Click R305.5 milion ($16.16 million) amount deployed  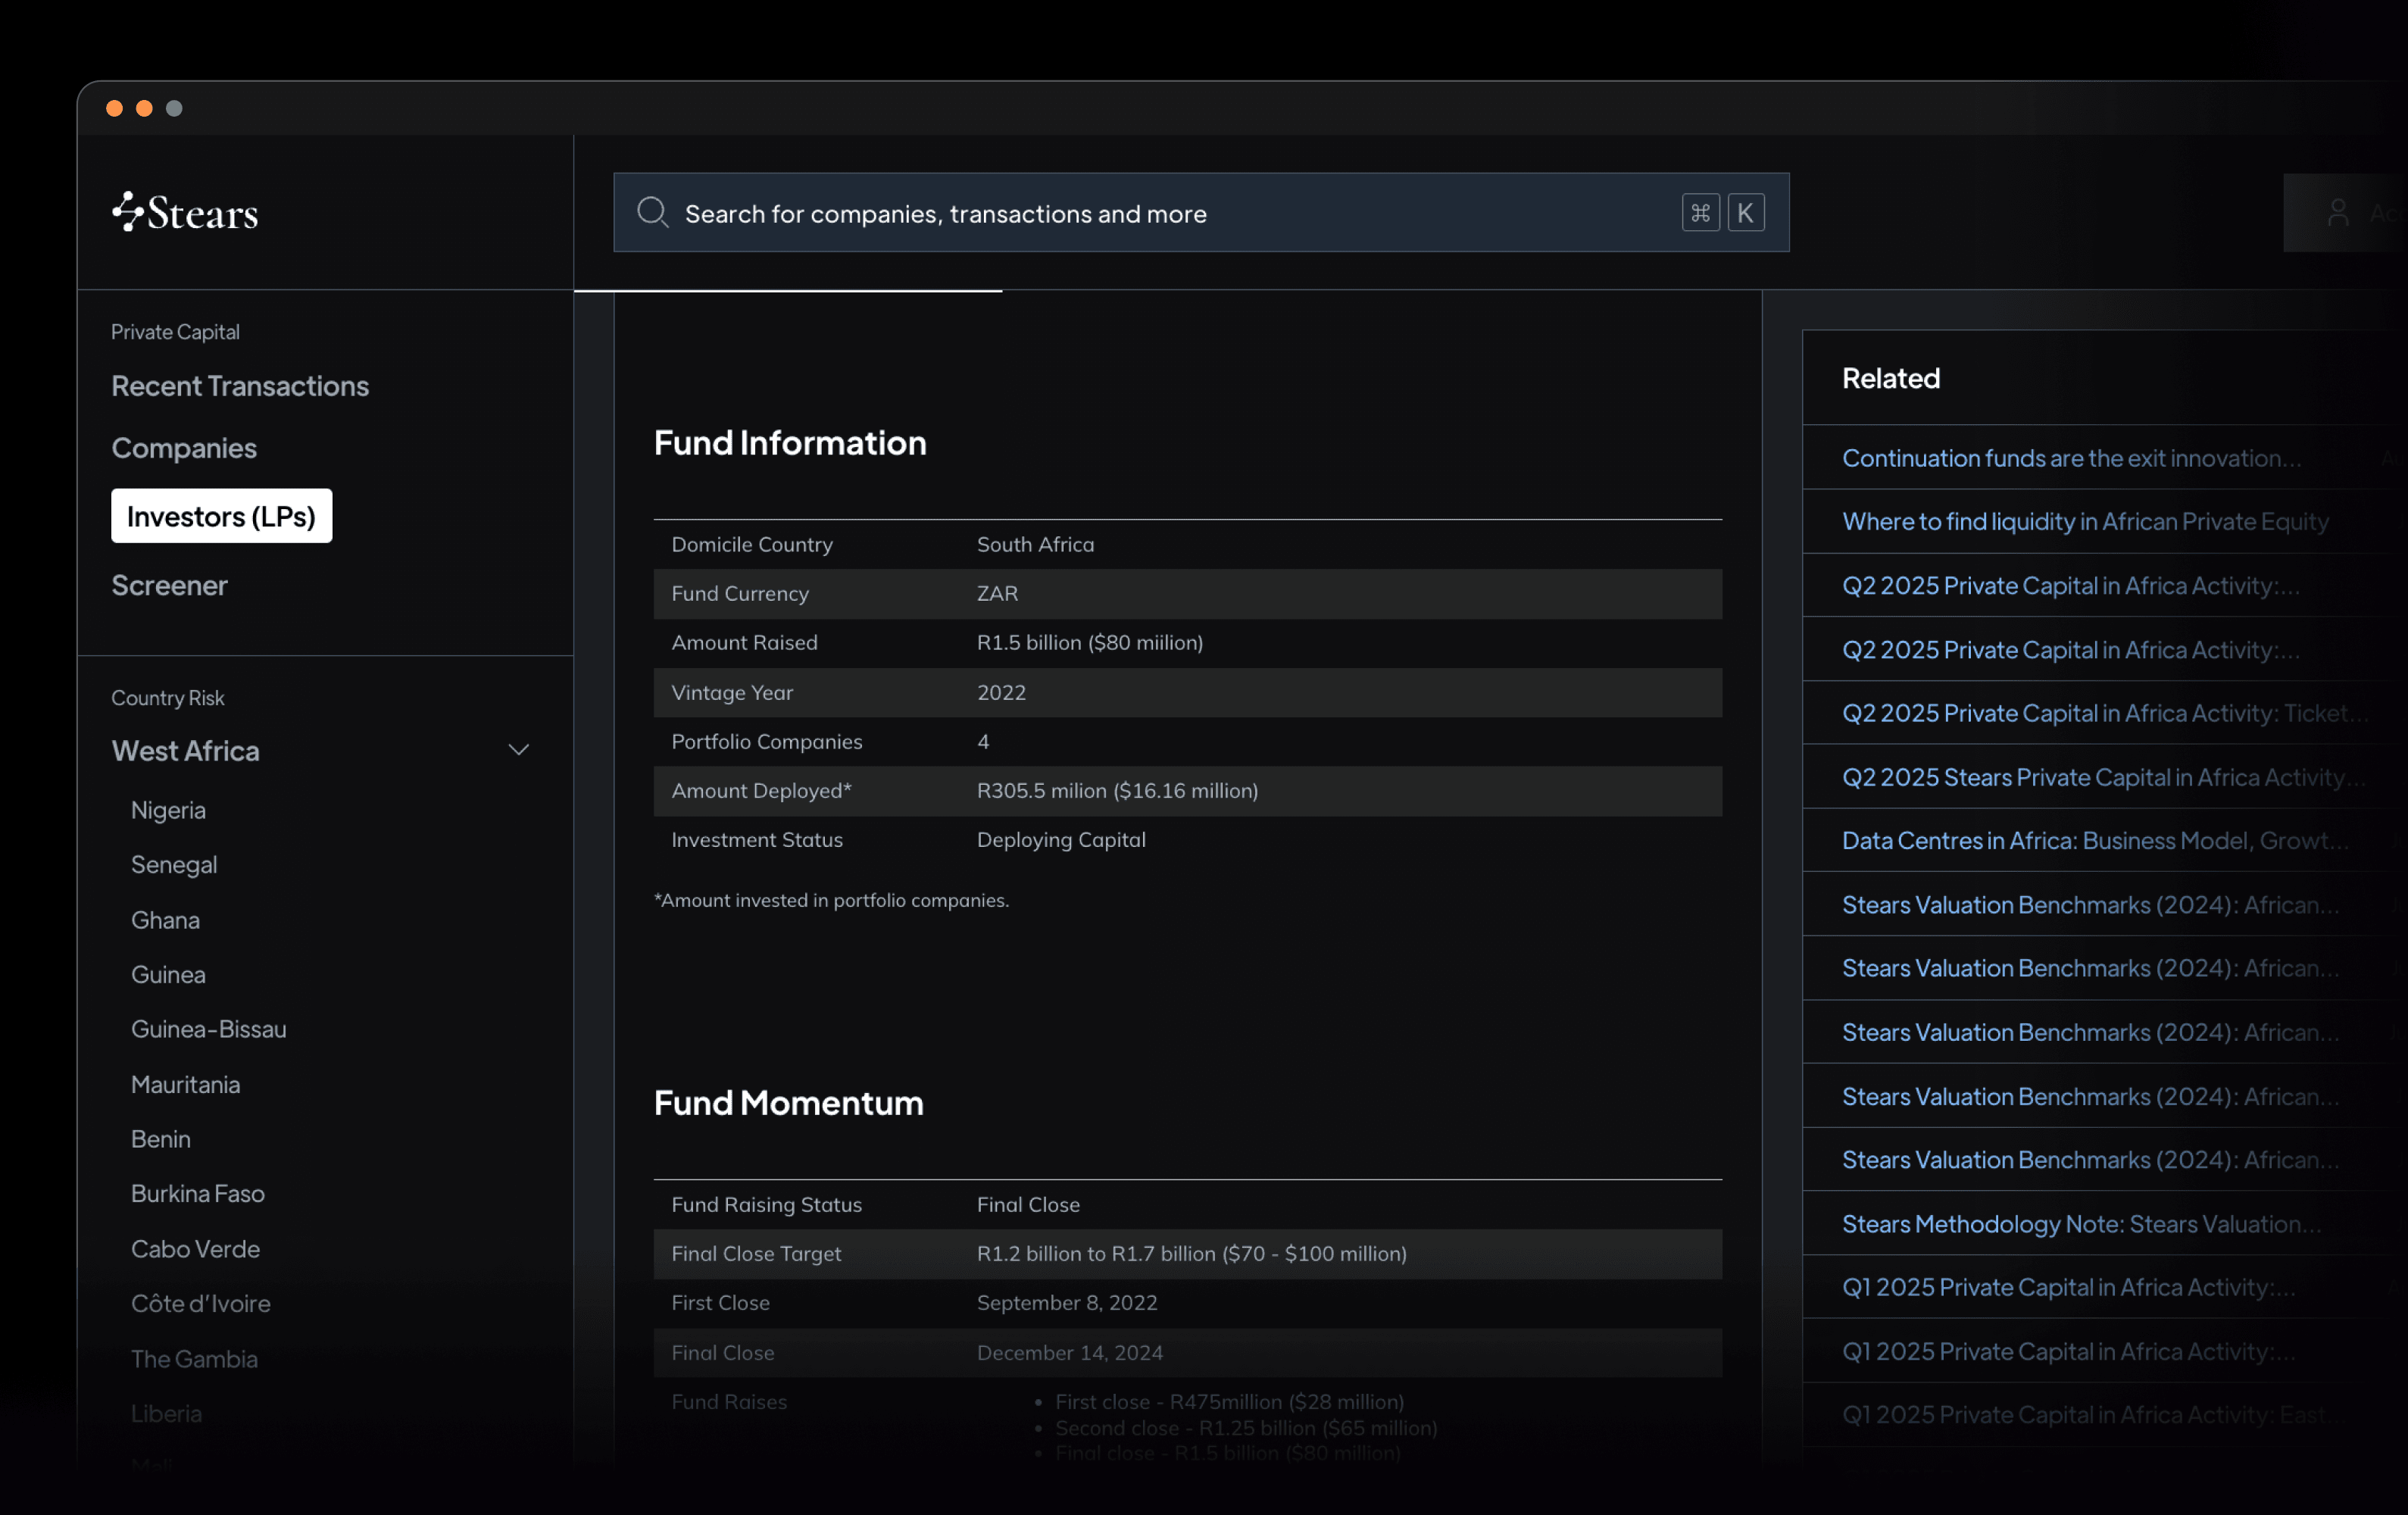1117,790
